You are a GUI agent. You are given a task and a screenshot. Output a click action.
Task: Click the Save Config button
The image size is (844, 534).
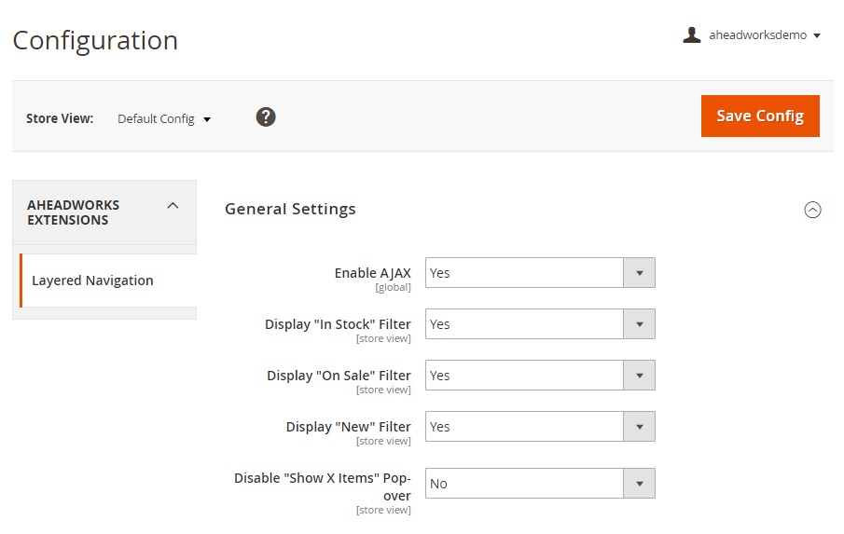pos(759,116)
